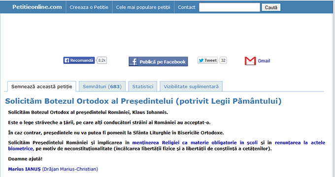View the 8,2k recommend count
The height and width of the screenshot is (177, 335).
click(x=101, y=60)
